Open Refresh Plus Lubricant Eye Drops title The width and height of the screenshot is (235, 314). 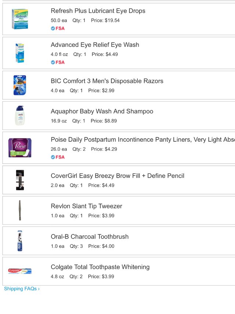[98, 11]
